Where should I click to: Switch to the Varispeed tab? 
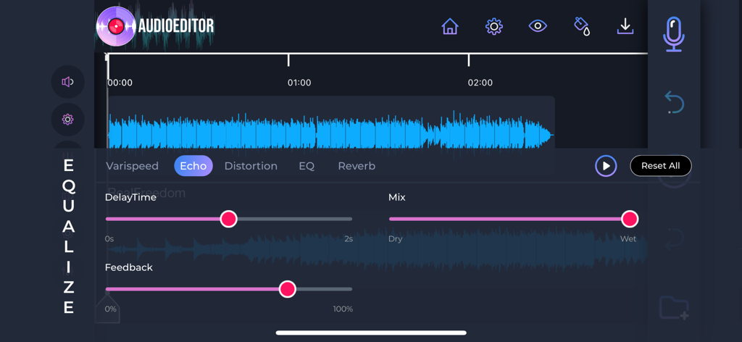132,166
